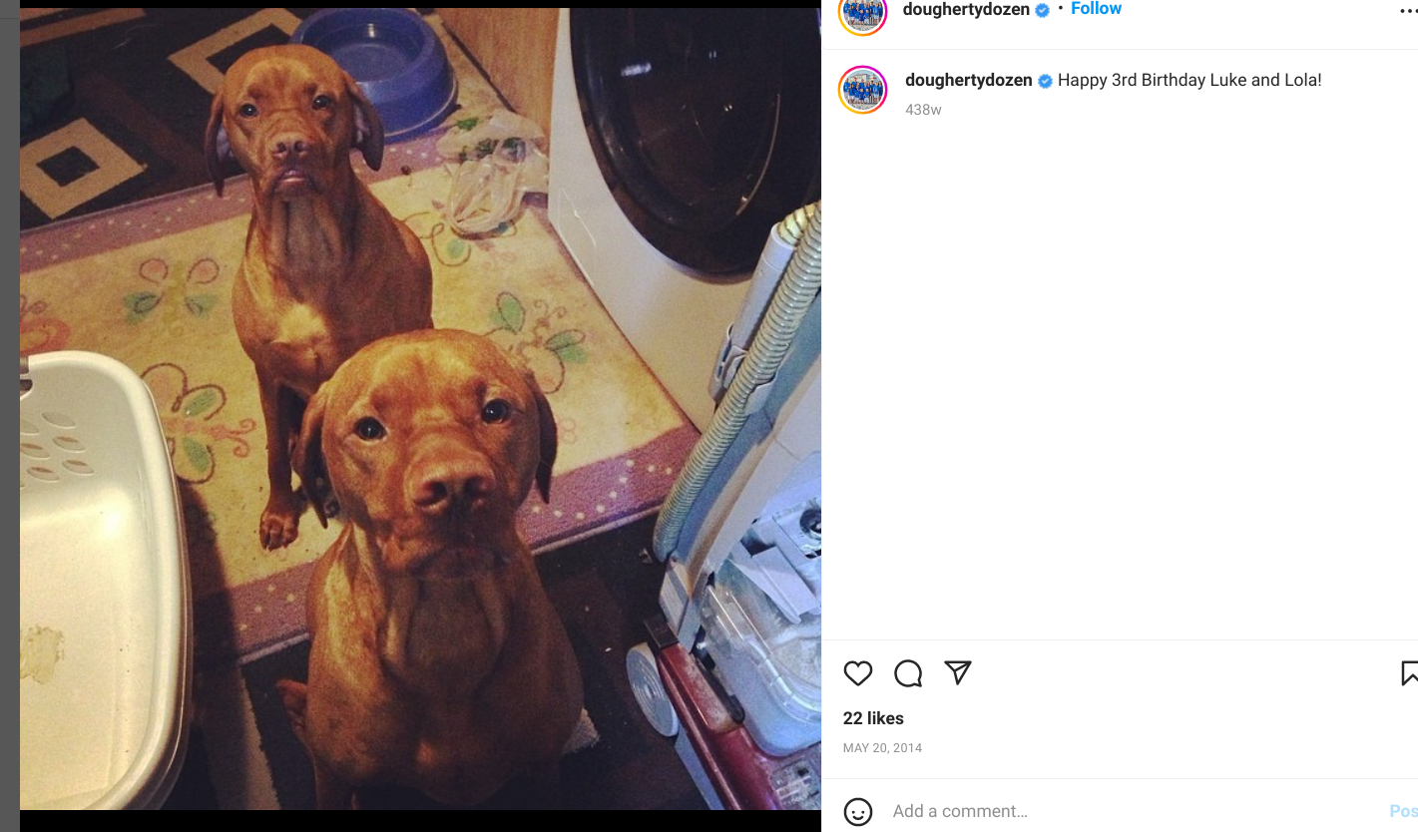Click the photo of the two dogs
This screenshot has height=832, width=1418.
coord(420,409)
